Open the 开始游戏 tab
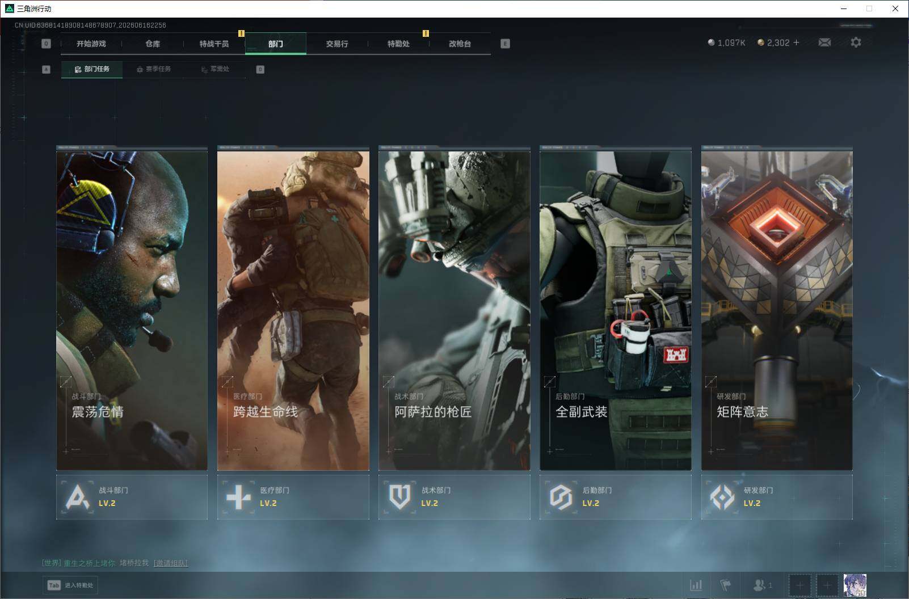Image resolution: width=909 pixels, height=599 pixels. pos(91,44)
